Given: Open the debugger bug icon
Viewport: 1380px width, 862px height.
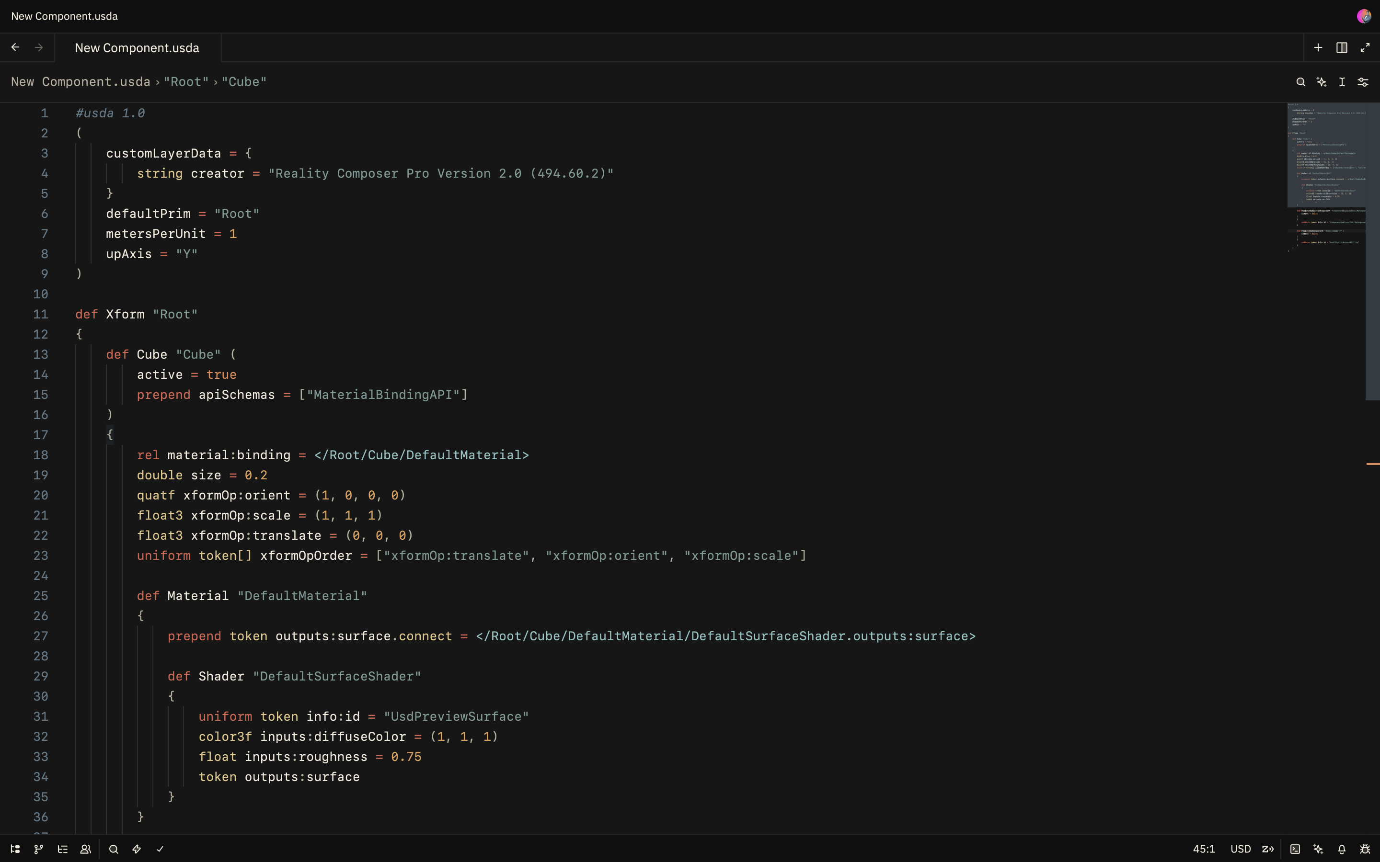Looking at the screenshot, I should coord(1365,849).
